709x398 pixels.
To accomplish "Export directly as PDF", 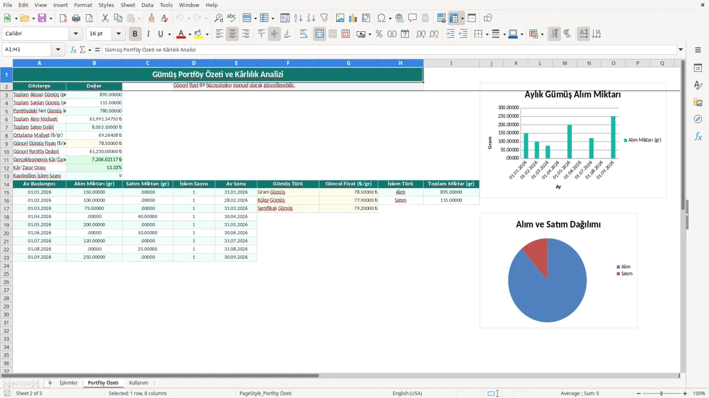I will (63, 18).
